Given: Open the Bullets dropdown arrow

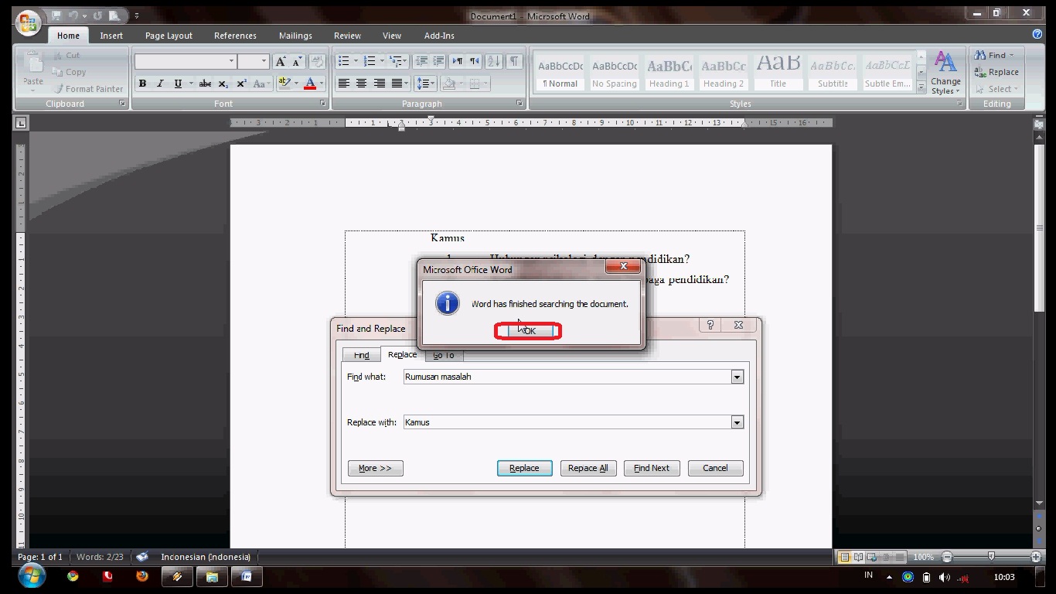Looking at the screenshot, I should tap(356, 61).
